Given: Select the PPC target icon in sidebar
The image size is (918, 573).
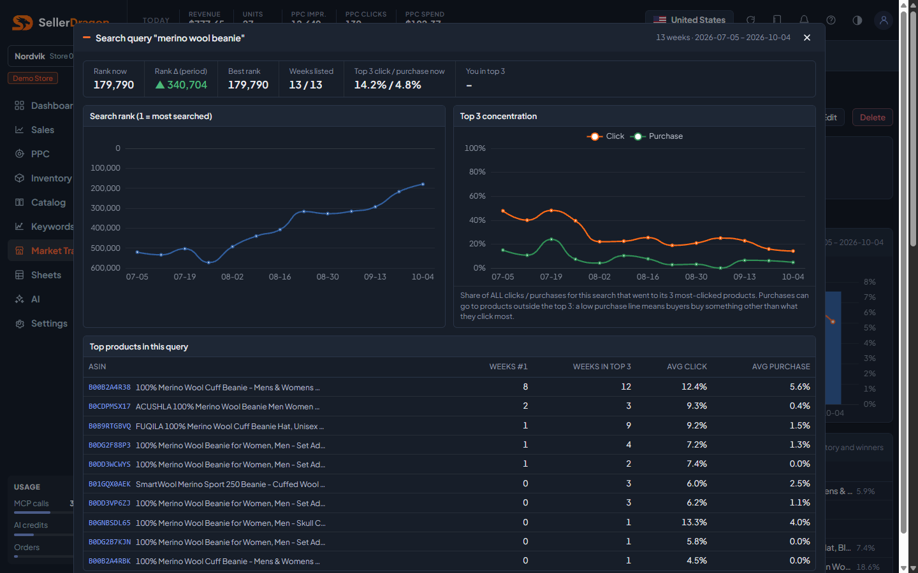Looking at the screenshot, I should click(20, 154).
